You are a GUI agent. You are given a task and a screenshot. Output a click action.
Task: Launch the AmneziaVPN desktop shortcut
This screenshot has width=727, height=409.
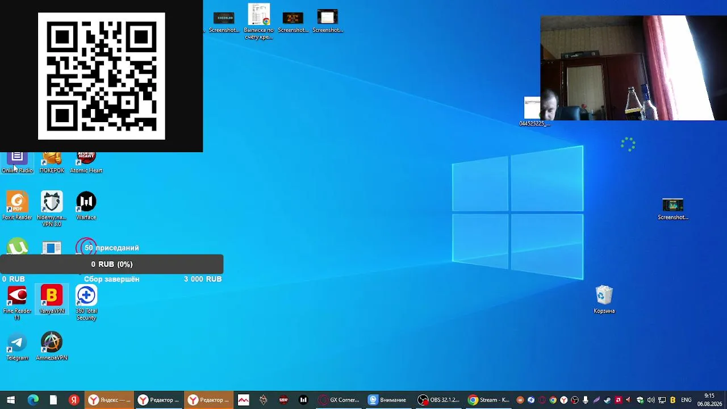pyautogui.click(x=52, y=347)
